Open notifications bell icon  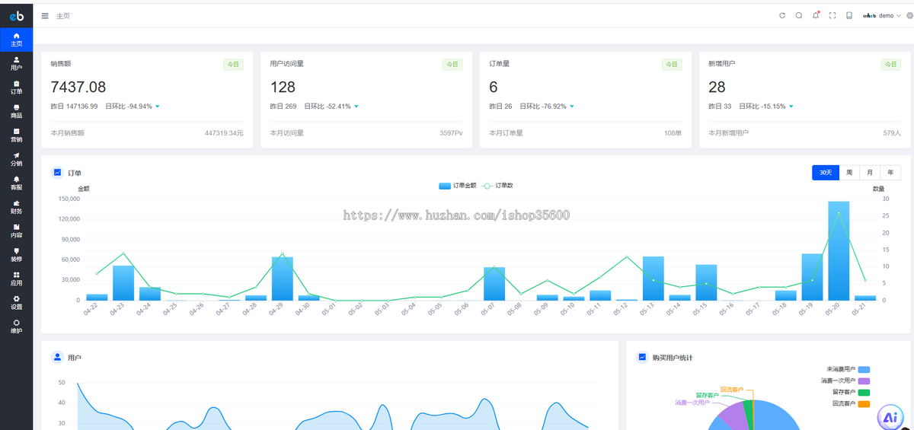816,15
